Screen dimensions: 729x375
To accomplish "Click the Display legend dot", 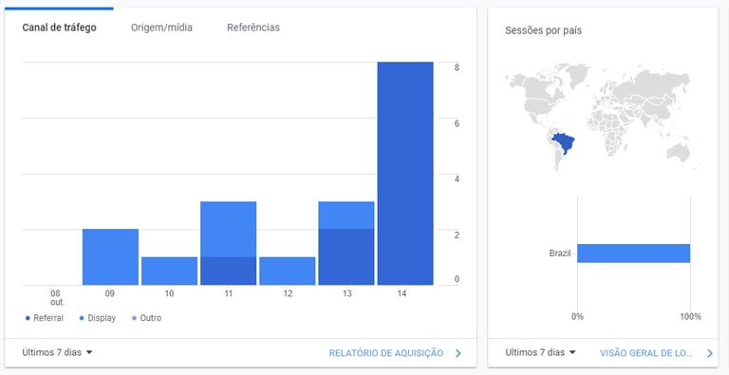I will (82, 318).
